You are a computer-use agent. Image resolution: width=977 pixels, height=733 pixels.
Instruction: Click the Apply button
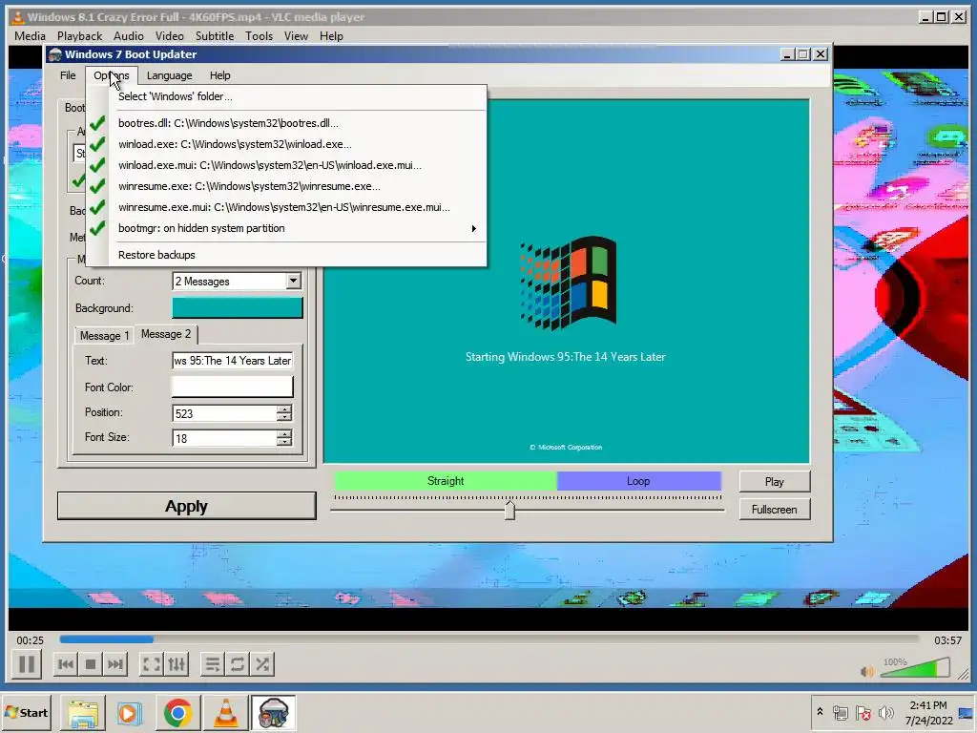coord(186,506)
